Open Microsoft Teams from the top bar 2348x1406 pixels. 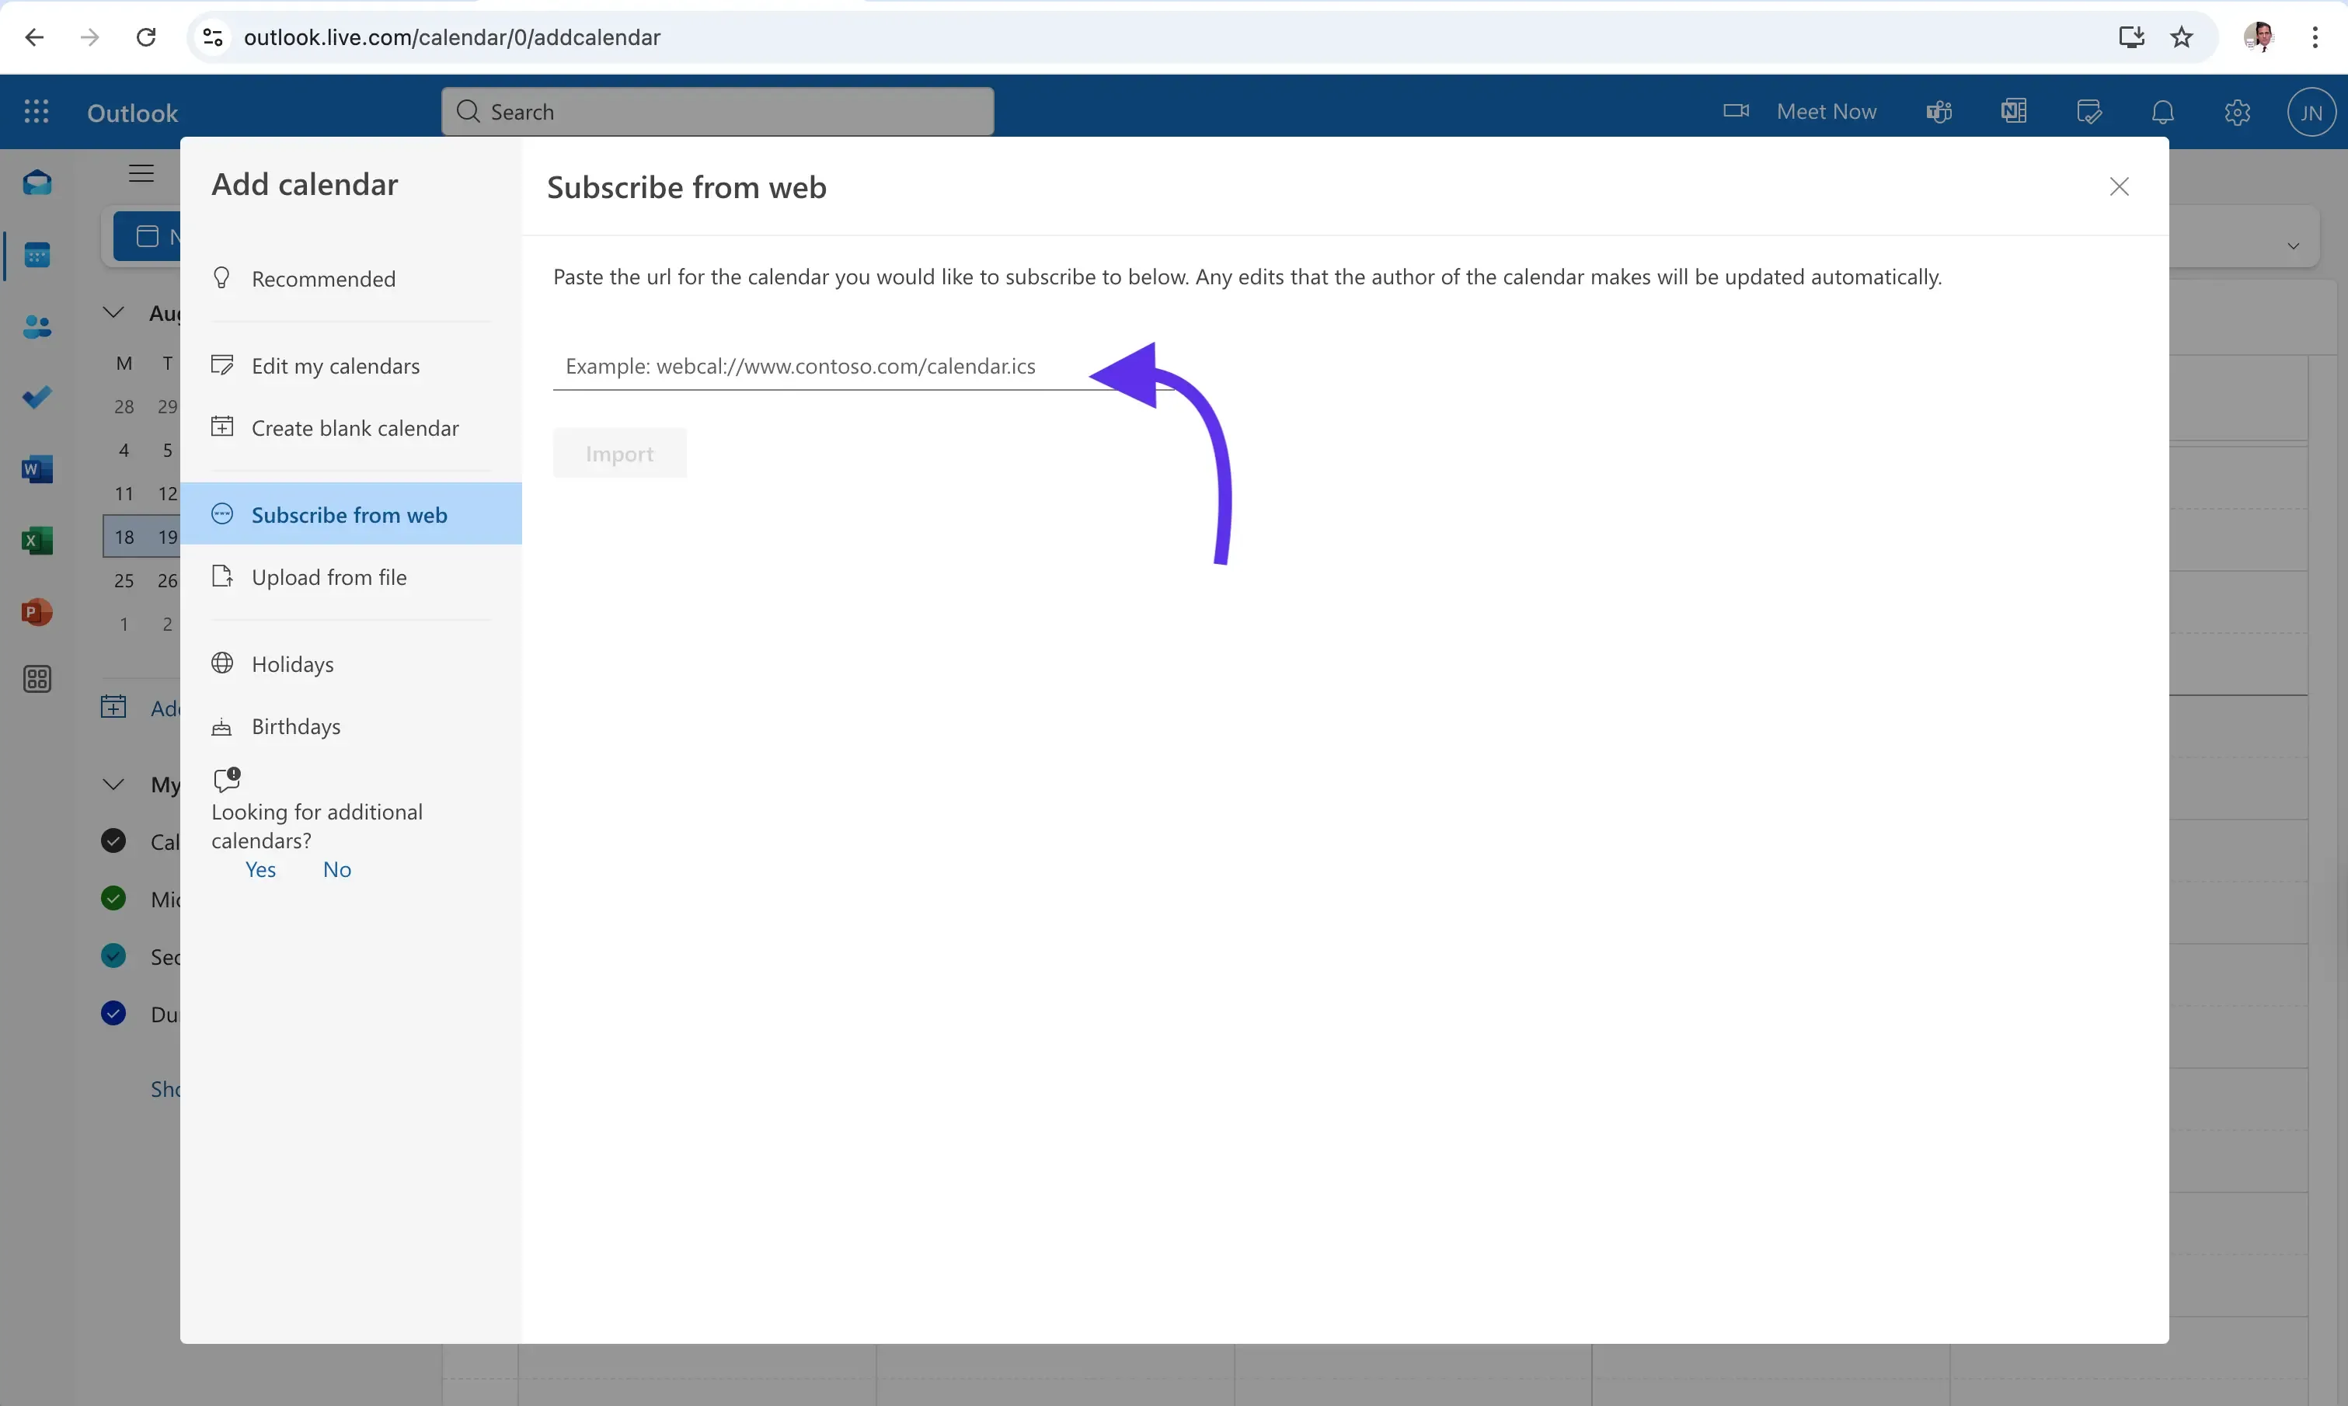click(x=1938, y=111)
